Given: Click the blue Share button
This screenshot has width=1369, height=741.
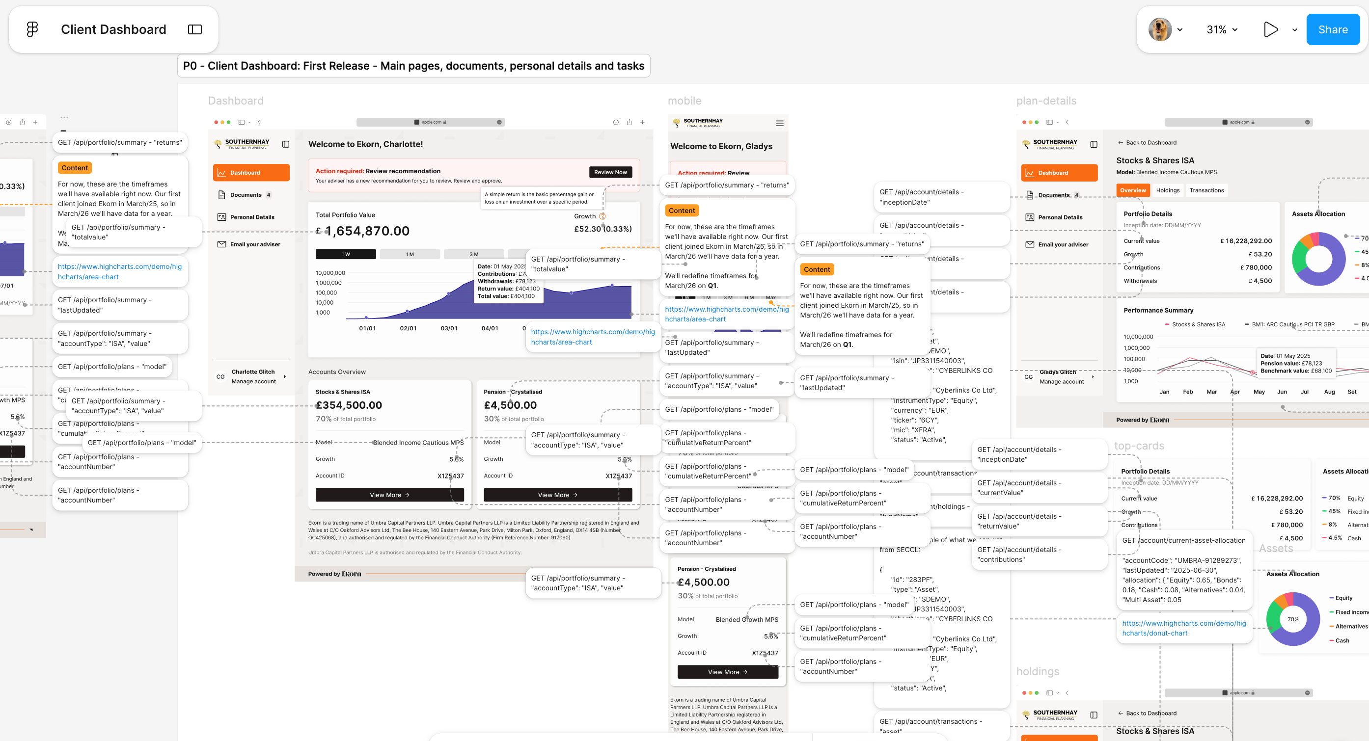Looking at the screenshot, I should (x=1333, y=30).
